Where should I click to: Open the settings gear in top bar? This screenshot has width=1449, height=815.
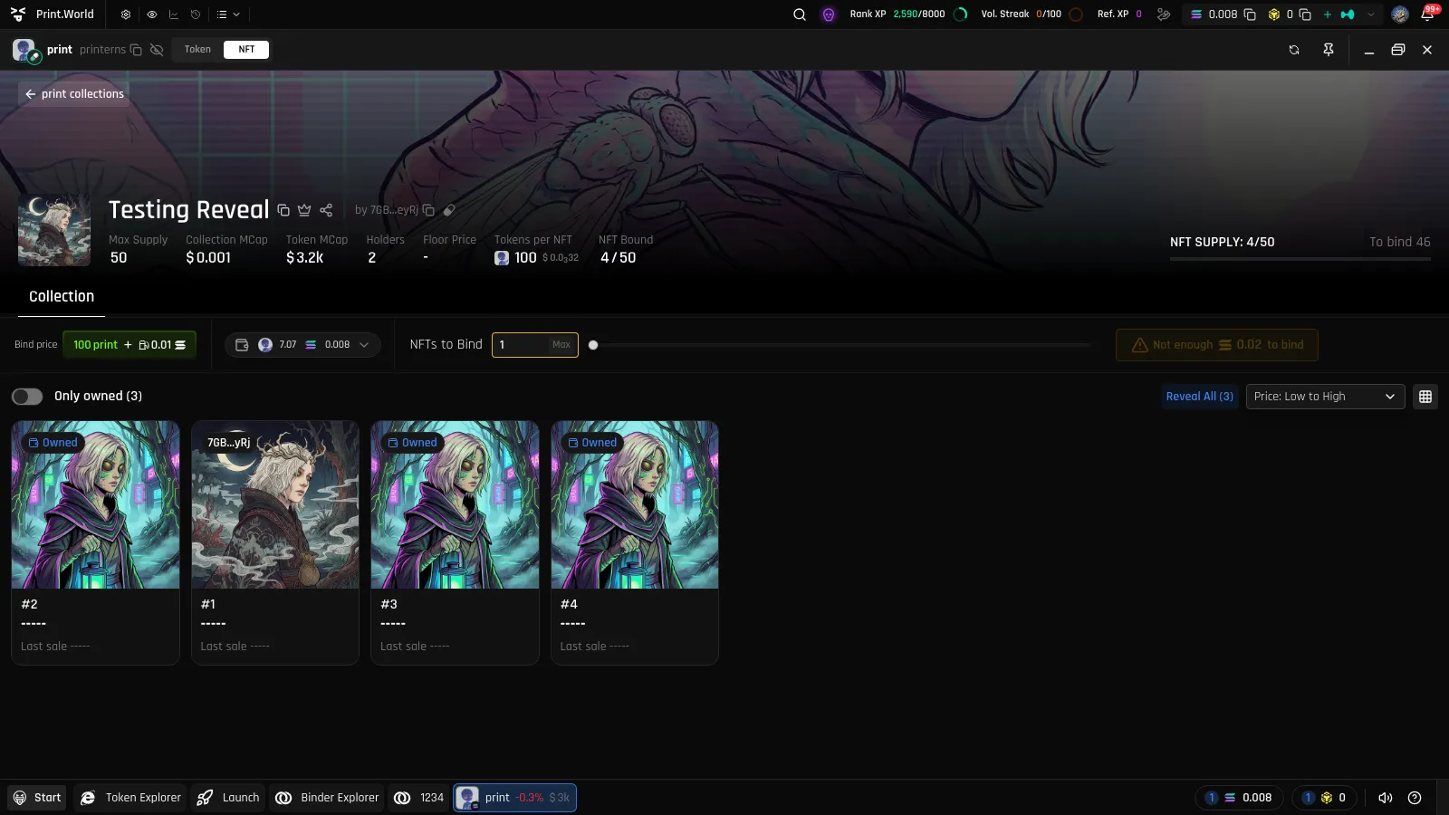click(x=126, y=14)
